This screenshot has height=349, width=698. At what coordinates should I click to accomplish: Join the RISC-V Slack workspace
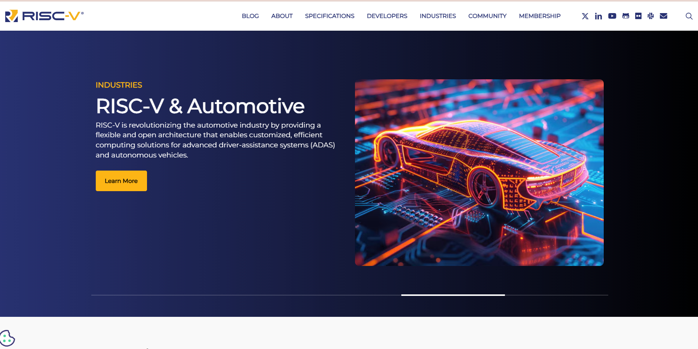click(x=651, y=16)
